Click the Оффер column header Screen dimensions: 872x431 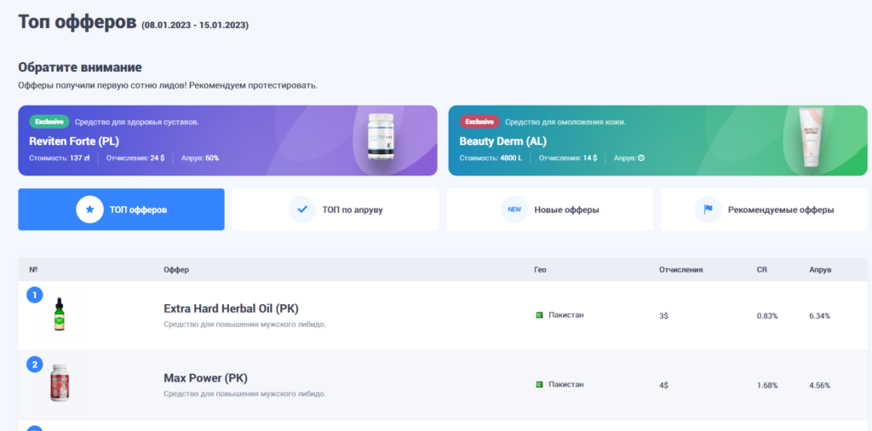tap(176, 270)
